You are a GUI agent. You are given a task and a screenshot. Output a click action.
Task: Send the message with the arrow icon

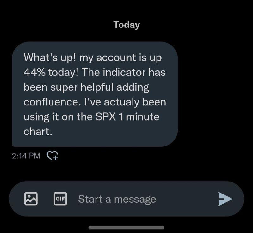pos(225,199)
